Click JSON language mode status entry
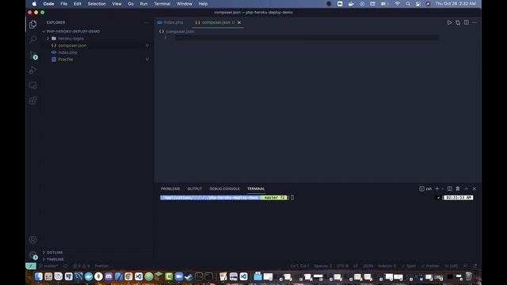This screenshot has width=507, height=285. (368, 266)
